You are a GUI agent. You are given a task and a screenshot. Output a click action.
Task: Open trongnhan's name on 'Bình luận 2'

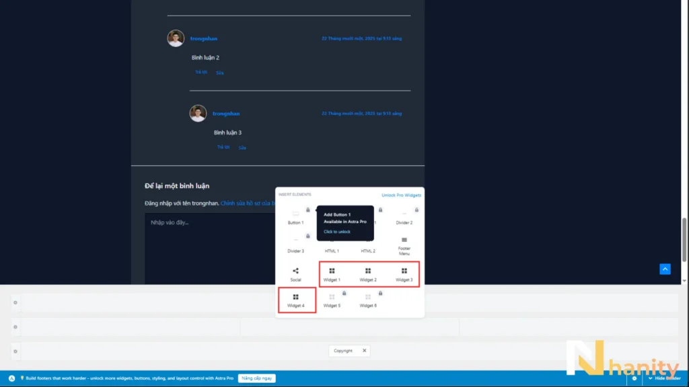click(204, 38)
